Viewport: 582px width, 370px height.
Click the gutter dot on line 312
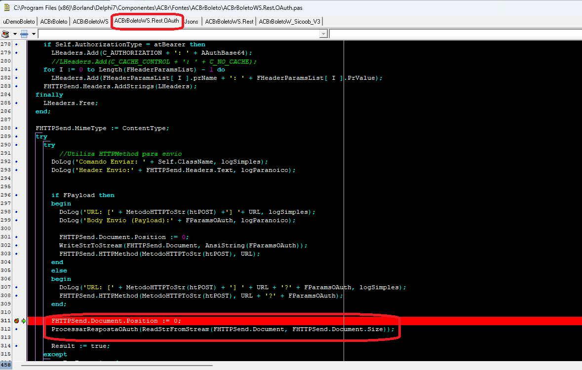pyautogui.click(x=16, y=329)
